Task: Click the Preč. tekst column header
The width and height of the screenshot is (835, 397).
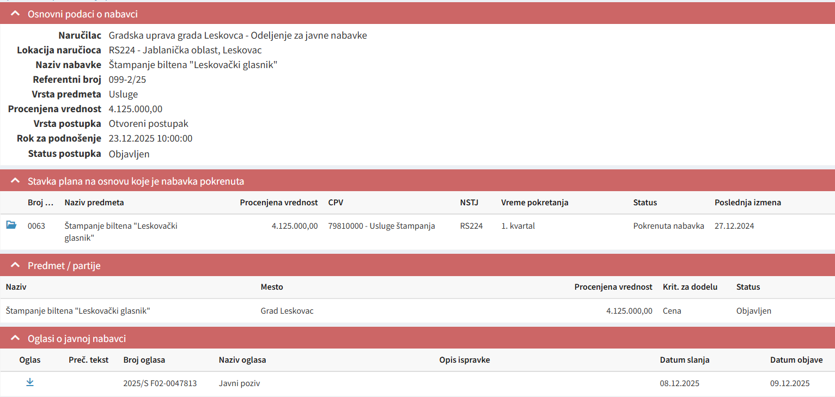Action: [88, 360]
